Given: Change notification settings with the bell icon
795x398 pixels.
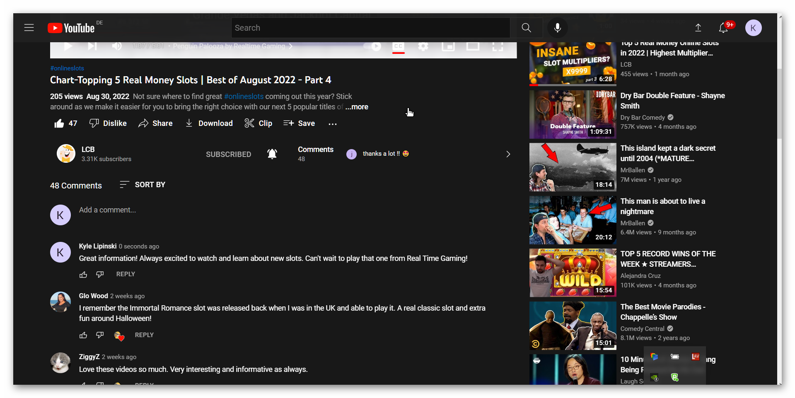Looking at the screenshot, I should pyautogui.click(x=272, y=154).
